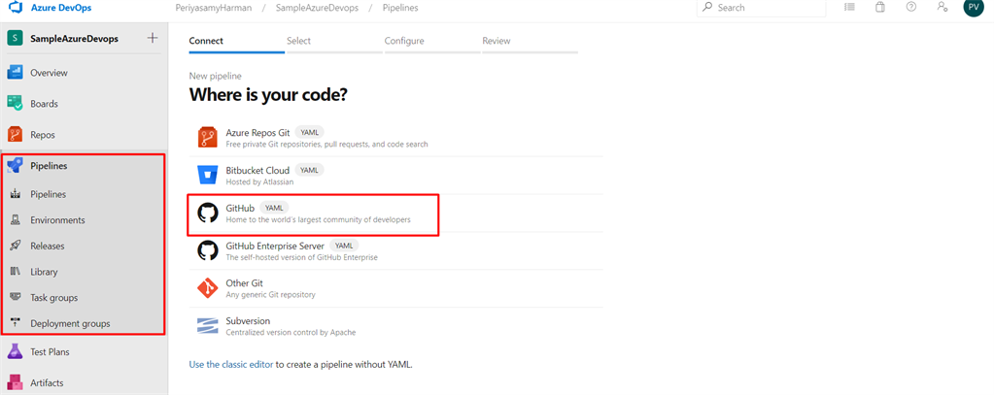Image resolution: width=994 pixels, height=395 pixels.
Task: Click the SampleAzureDevops project avatar
Action: tap(16, 39)
